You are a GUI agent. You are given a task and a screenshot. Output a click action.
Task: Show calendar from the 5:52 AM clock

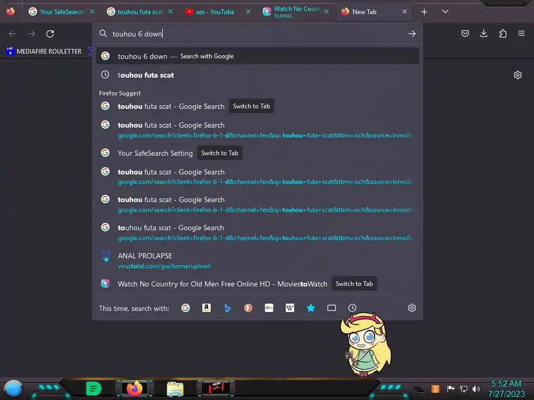click(x=506, y=389)
